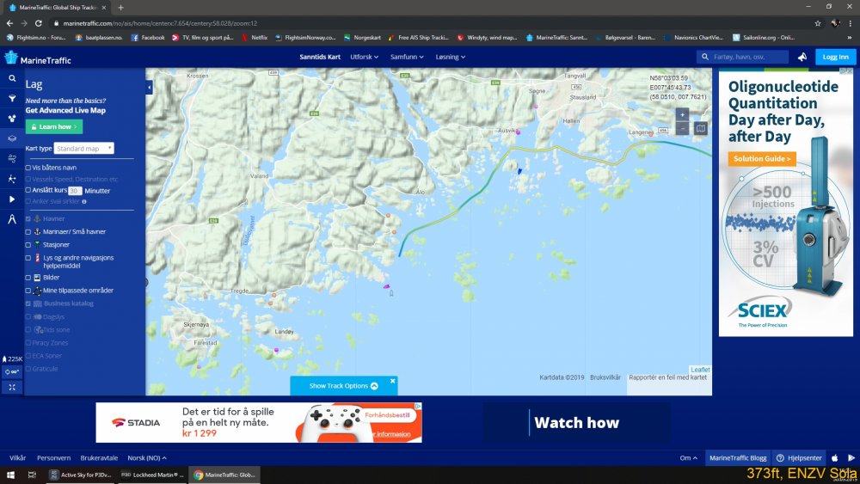Click the Logg Inn button
Viewport: 860px width, 484px height.
(x=835, y=57)
